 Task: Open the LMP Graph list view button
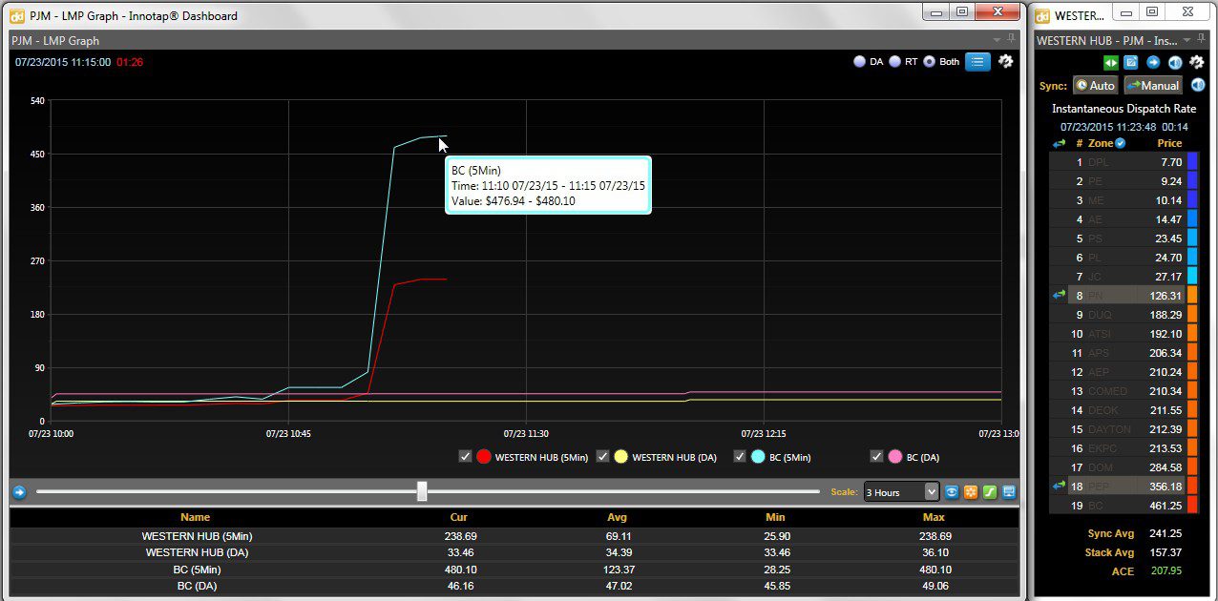[x=976, y=62]
